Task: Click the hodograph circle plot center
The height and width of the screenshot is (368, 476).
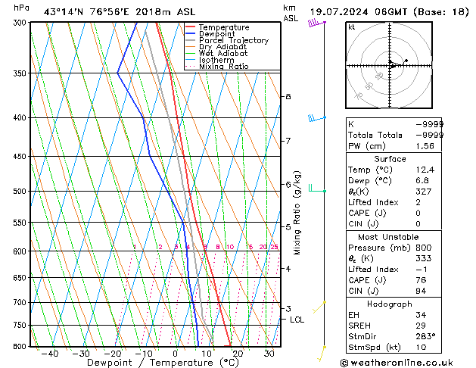Action: click(391, 66)
